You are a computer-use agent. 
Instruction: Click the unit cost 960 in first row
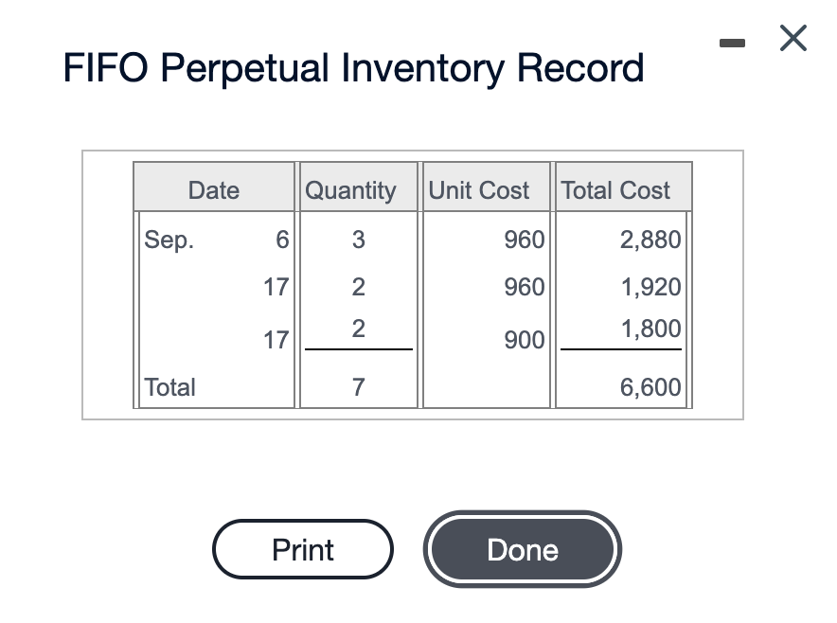[526, 240]
